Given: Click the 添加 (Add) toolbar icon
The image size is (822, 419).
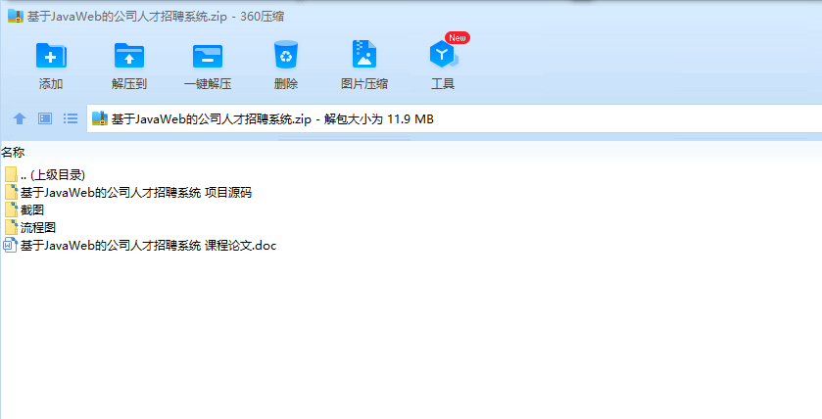Looking at the screenshot, I should 51,56.
